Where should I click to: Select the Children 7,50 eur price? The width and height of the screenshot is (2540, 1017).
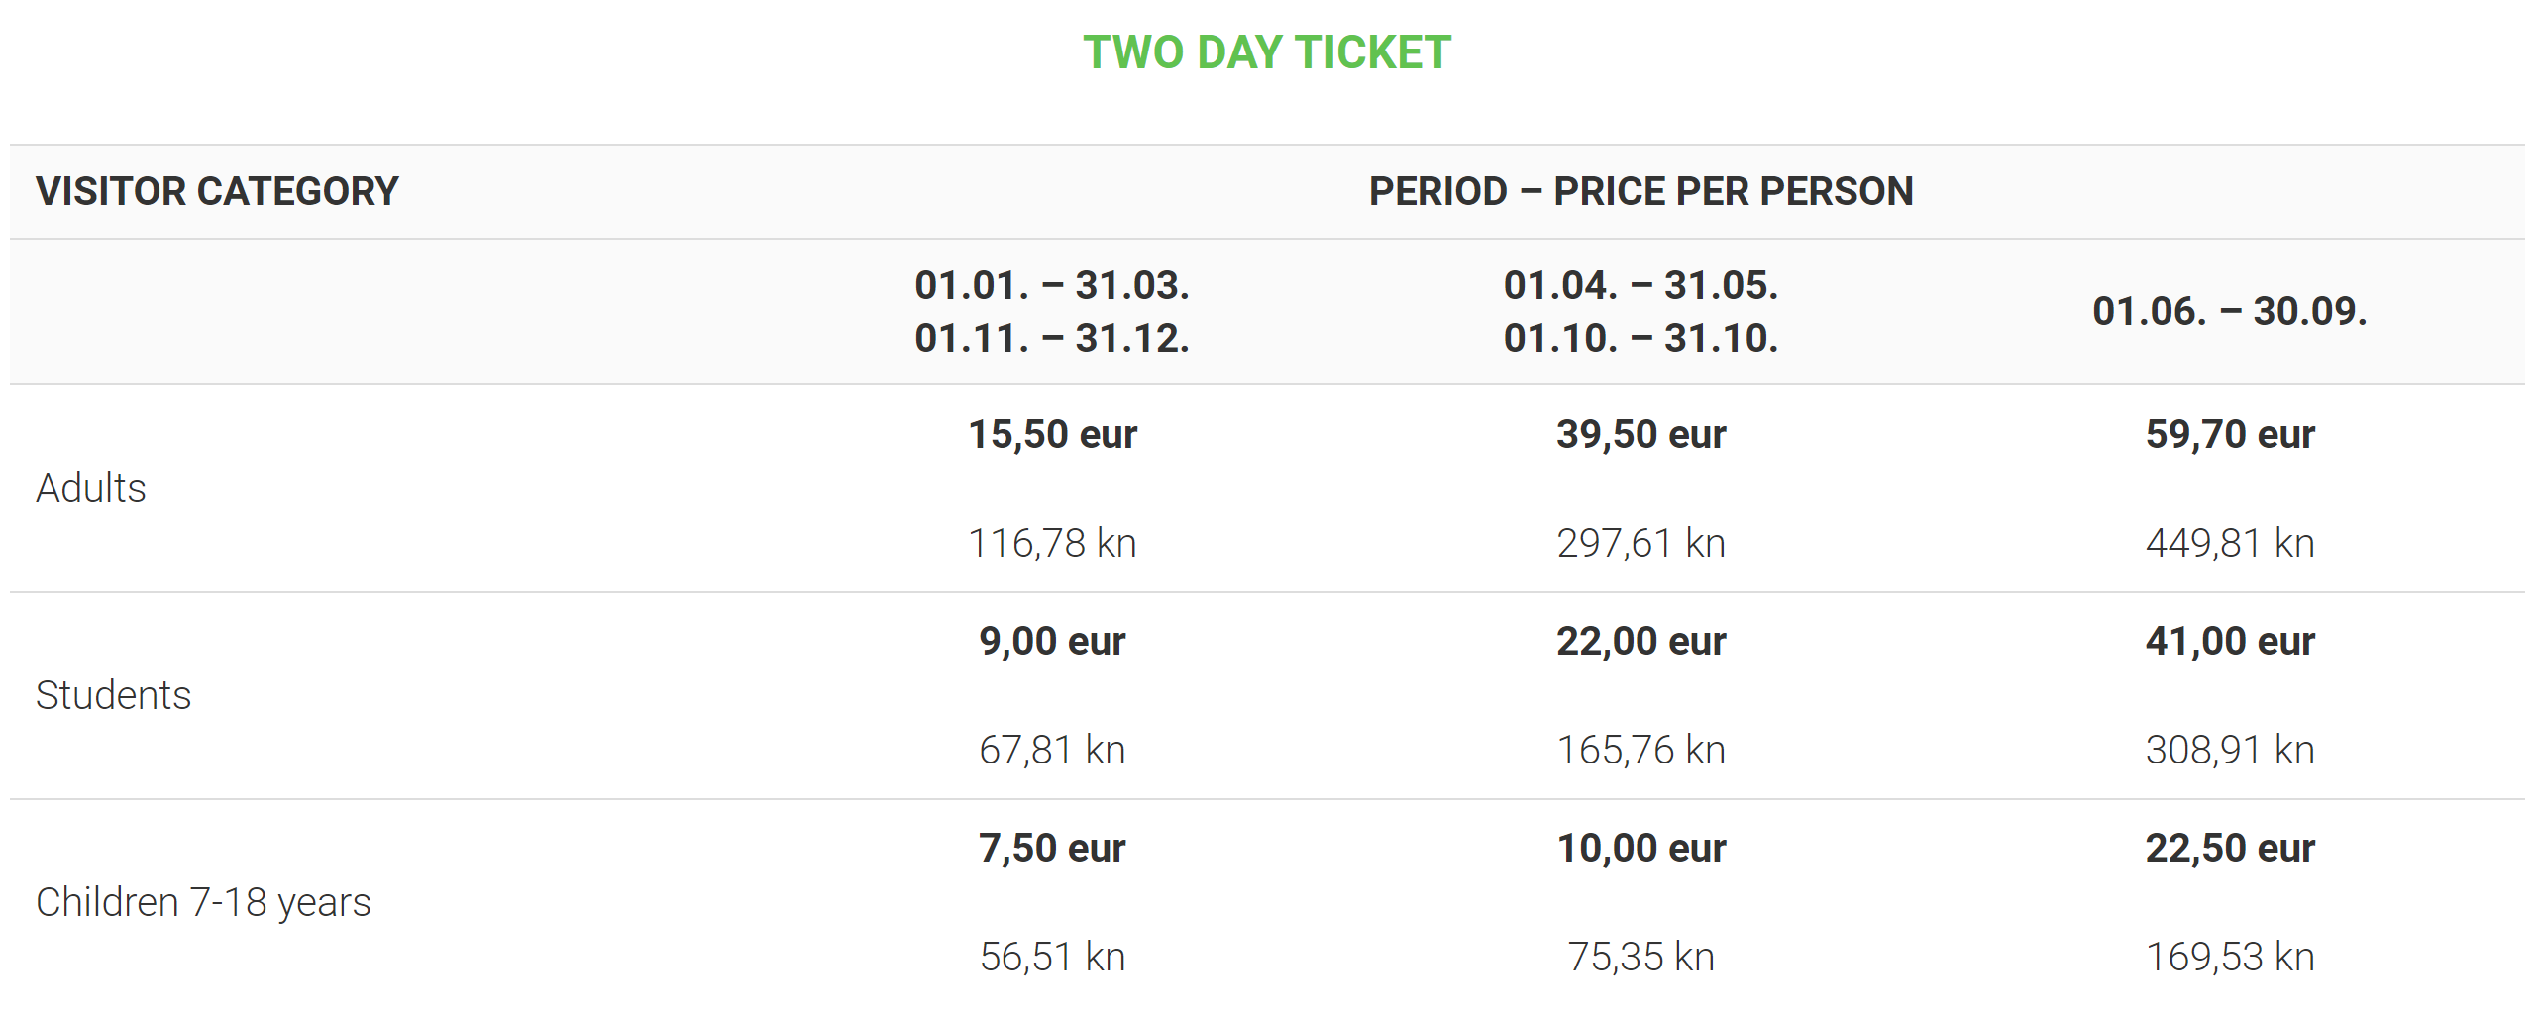1051,848
